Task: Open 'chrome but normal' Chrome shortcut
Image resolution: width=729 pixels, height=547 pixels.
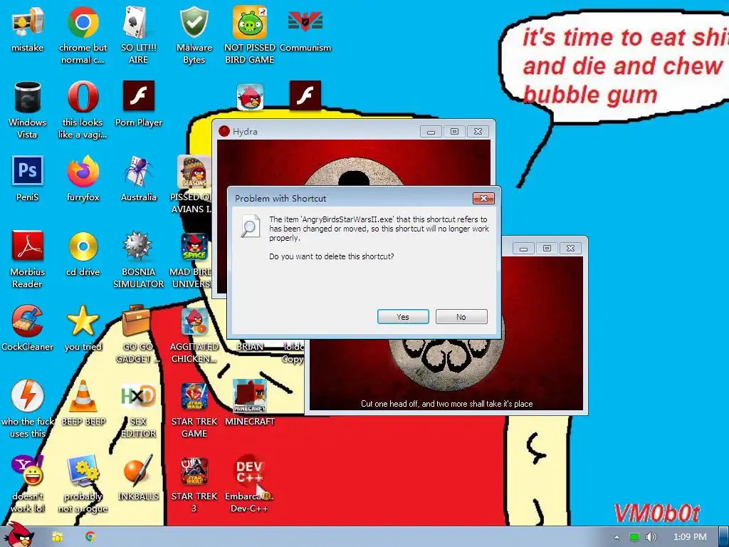Action: [83, 36]
